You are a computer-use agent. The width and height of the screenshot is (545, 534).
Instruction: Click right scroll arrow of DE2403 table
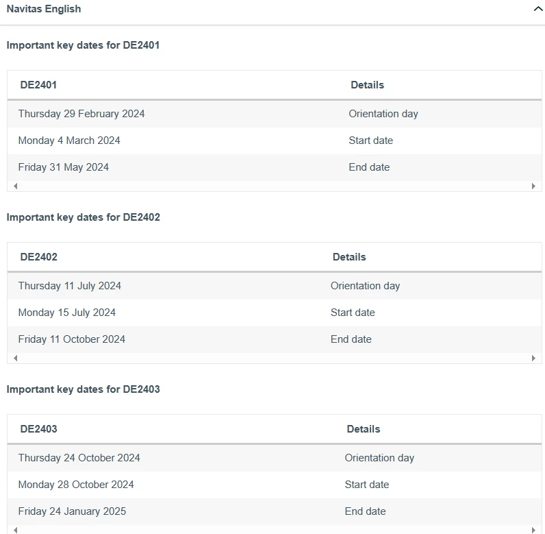pyautogui.click(x=533, y=530)
